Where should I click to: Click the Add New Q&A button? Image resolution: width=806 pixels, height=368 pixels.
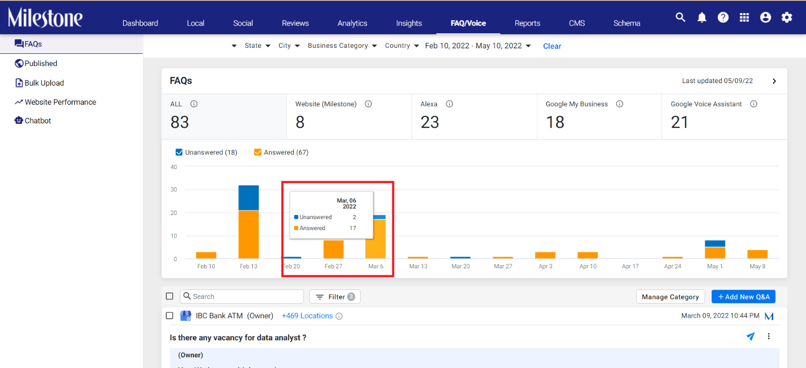pyautogui.click(x=743, y=297)
